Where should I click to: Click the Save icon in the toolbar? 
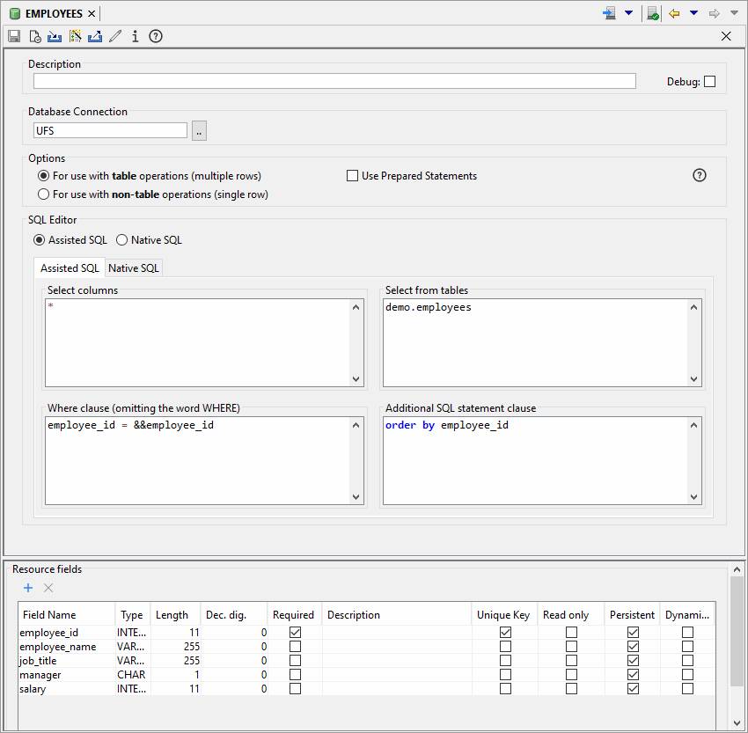click(x=14, y=36)
